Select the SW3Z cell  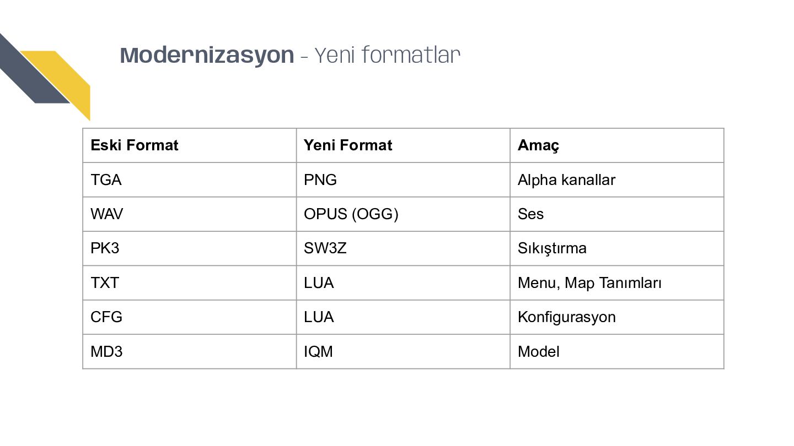(403, 248)
